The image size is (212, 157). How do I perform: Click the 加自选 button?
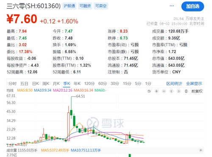pos(192,6)
